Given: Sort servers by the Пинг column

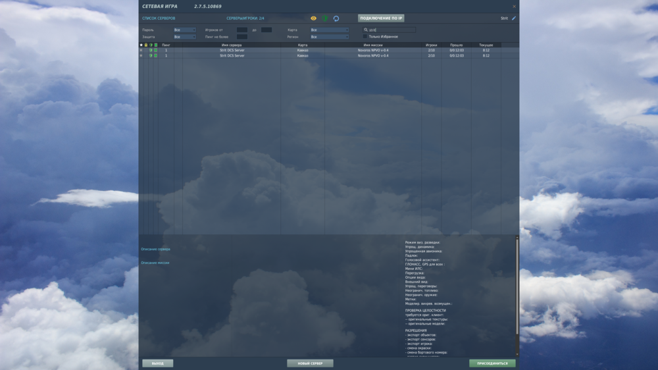Looking at the screenshot, I should point(166,45).
